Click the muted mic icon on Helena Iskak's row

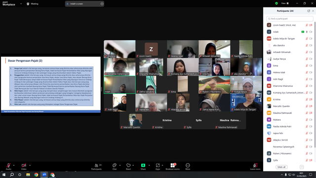tap(307, 72)
